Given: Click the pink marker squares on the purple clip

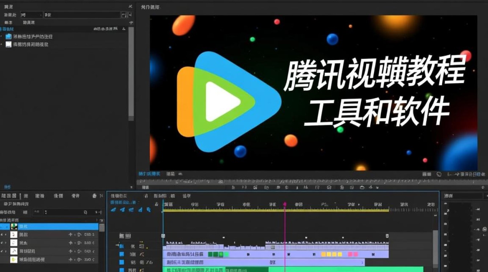Looking at the screenshot, I should point(353,254).
